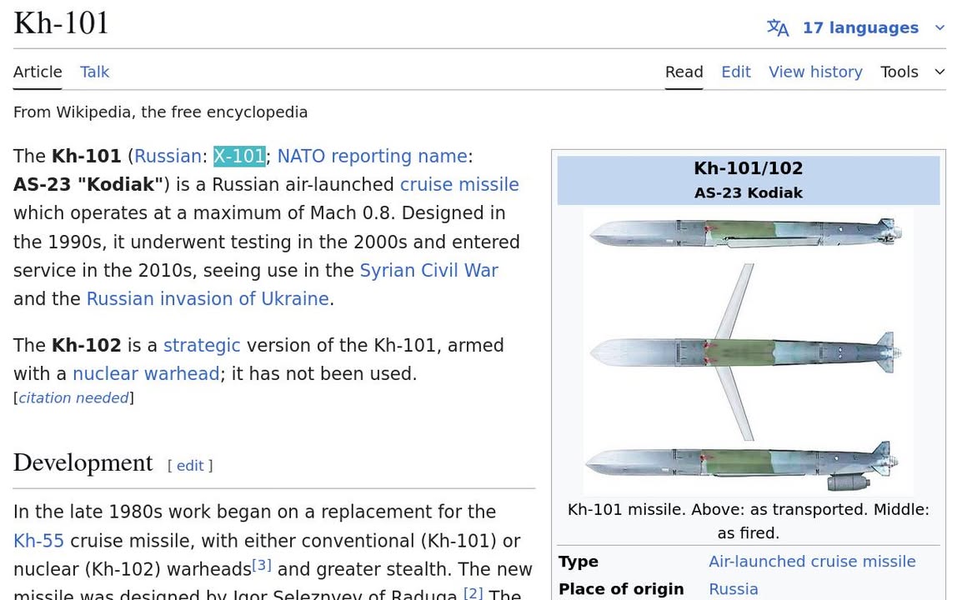Click the language translation icon
Image resolution: width=962 pixels, height=600 pixels.
pos(777,28)
